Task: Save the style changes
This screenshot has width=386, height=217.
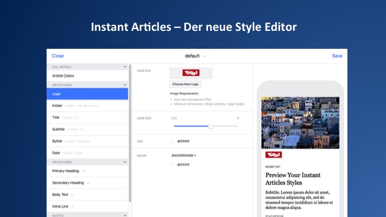Action: 337,56
